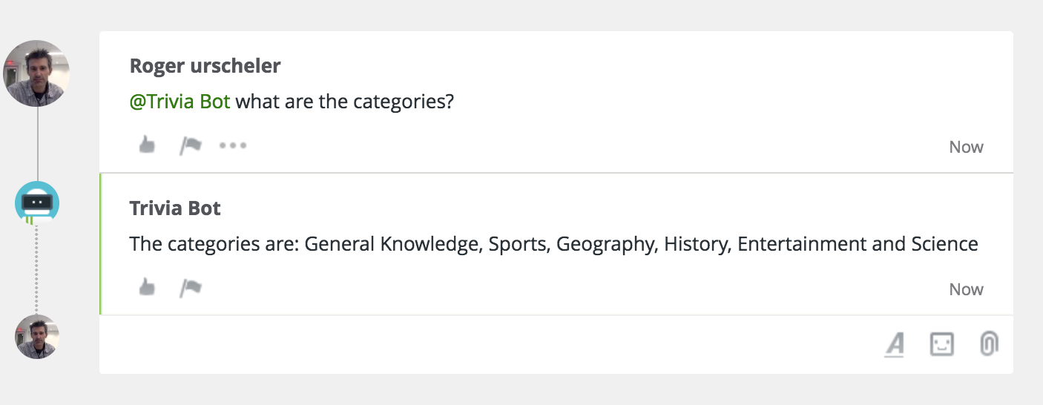Attach a file using paperclip icon

988,344
